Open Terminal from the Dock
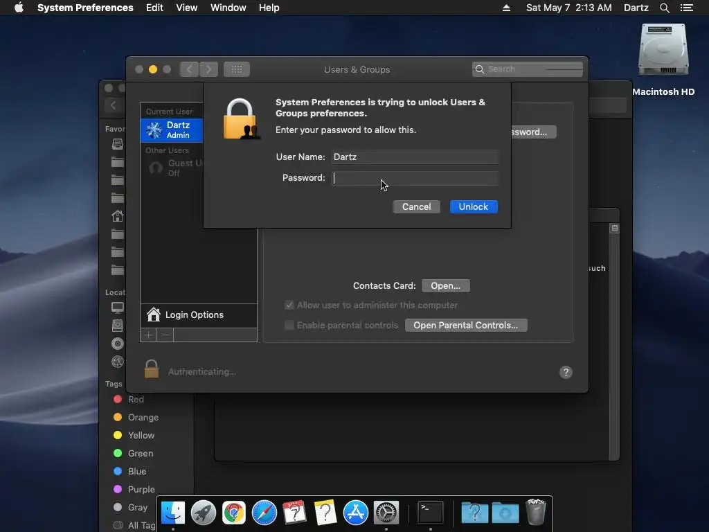The width and height of the screenshot is (709, 532). [431, 513]
